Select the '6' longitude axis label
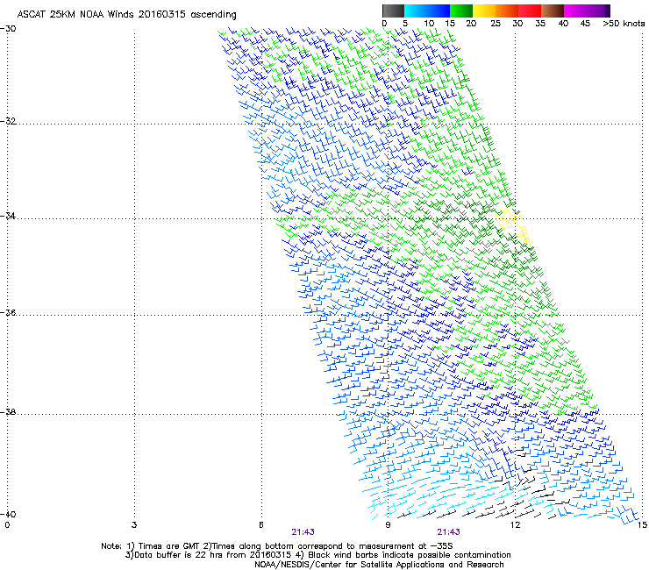The height and width of the screenshot is (570, 649). (x=261, y=525)
